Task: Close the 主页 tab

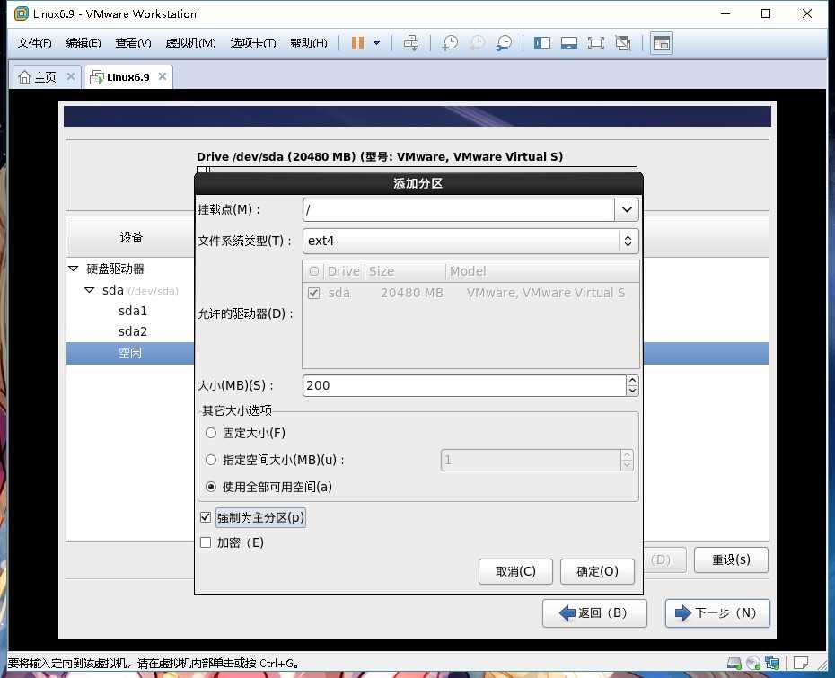Action: (70, 76)
